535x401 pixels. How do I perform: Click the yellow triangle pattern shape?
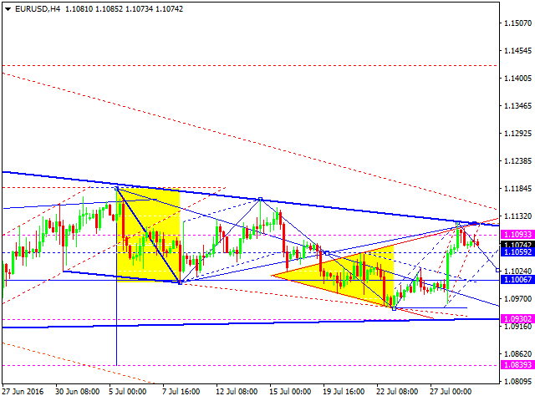pos(354,277)
